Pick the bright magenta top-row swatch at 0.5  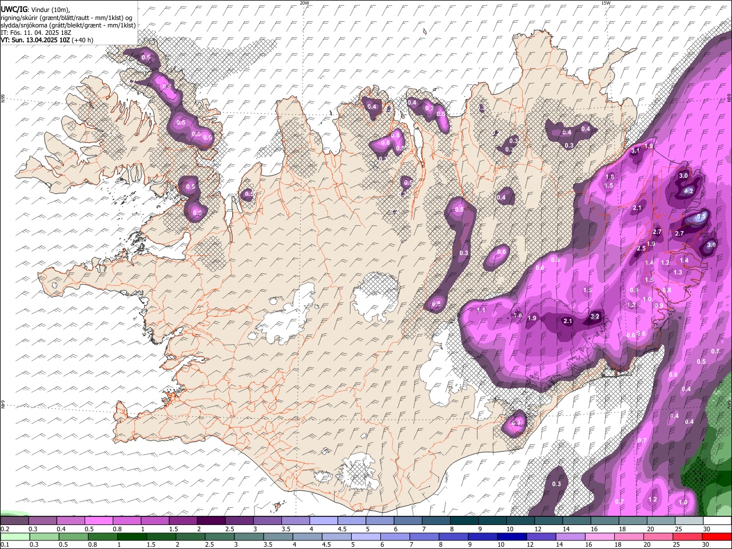(x=98, y=521)
